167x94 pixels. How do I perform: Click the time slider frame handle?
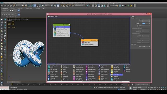tap(14, 82)
